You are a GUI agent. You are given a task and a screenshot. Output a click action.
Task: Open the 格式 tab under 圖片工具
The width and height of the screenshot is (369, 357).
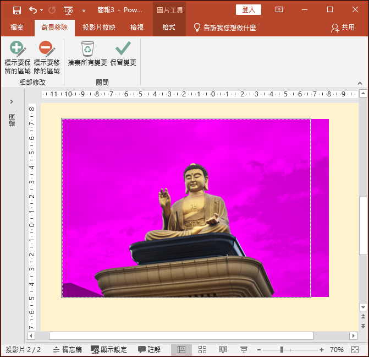[x=169, y=28]
